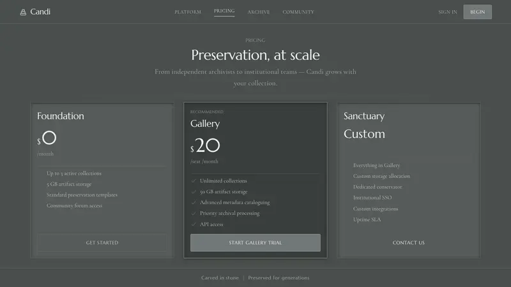
Task: Select the Pricing nav tab
Action: click(x=224, y=11)
